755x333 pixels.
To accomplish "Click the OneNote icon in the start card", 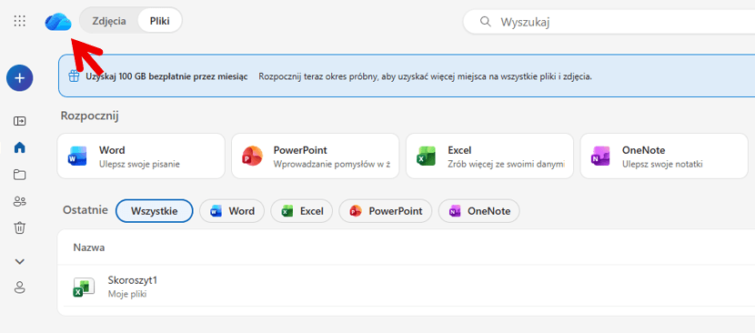I will [600, 156].
